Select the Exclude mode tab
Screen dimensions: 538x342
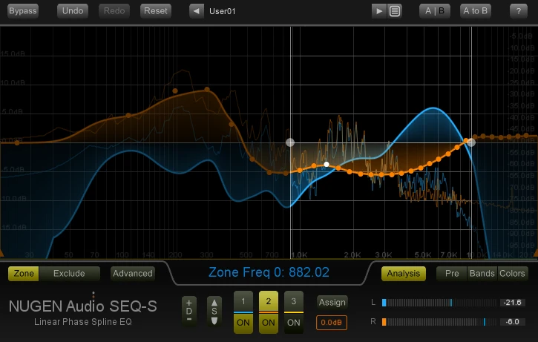click(x=69, y=273)
